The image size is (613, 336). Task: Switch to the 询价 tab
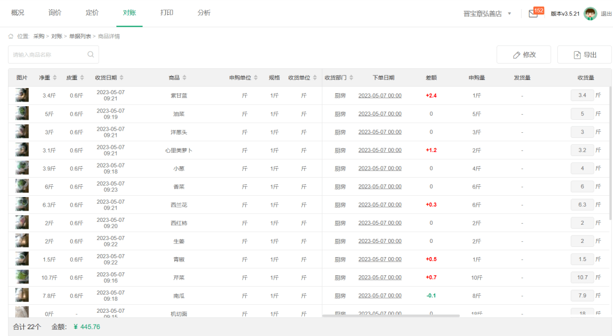tap(55, 12)
